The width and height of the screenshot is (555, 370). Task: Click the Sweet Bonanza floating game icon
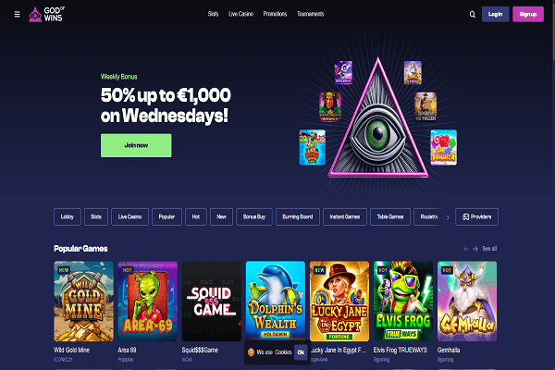pos(443,147)
